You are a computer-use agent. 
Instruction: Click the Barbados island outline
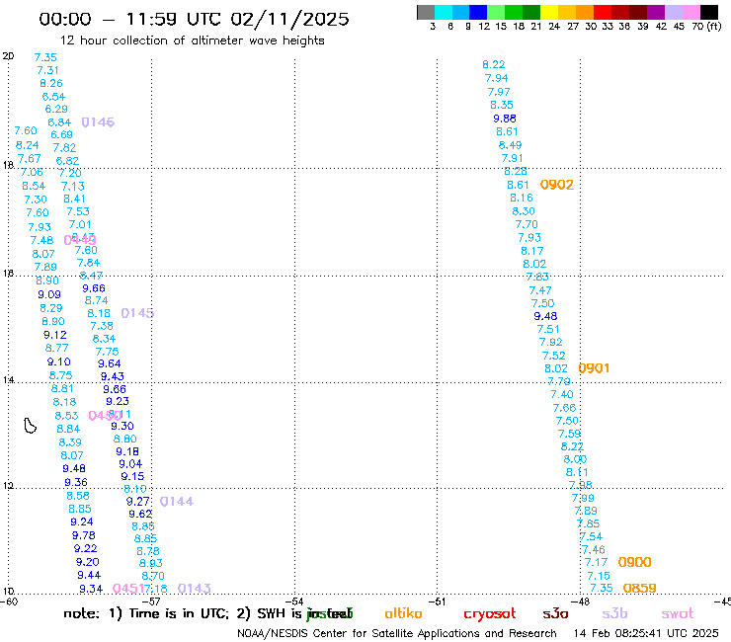(x=30, y=426)
